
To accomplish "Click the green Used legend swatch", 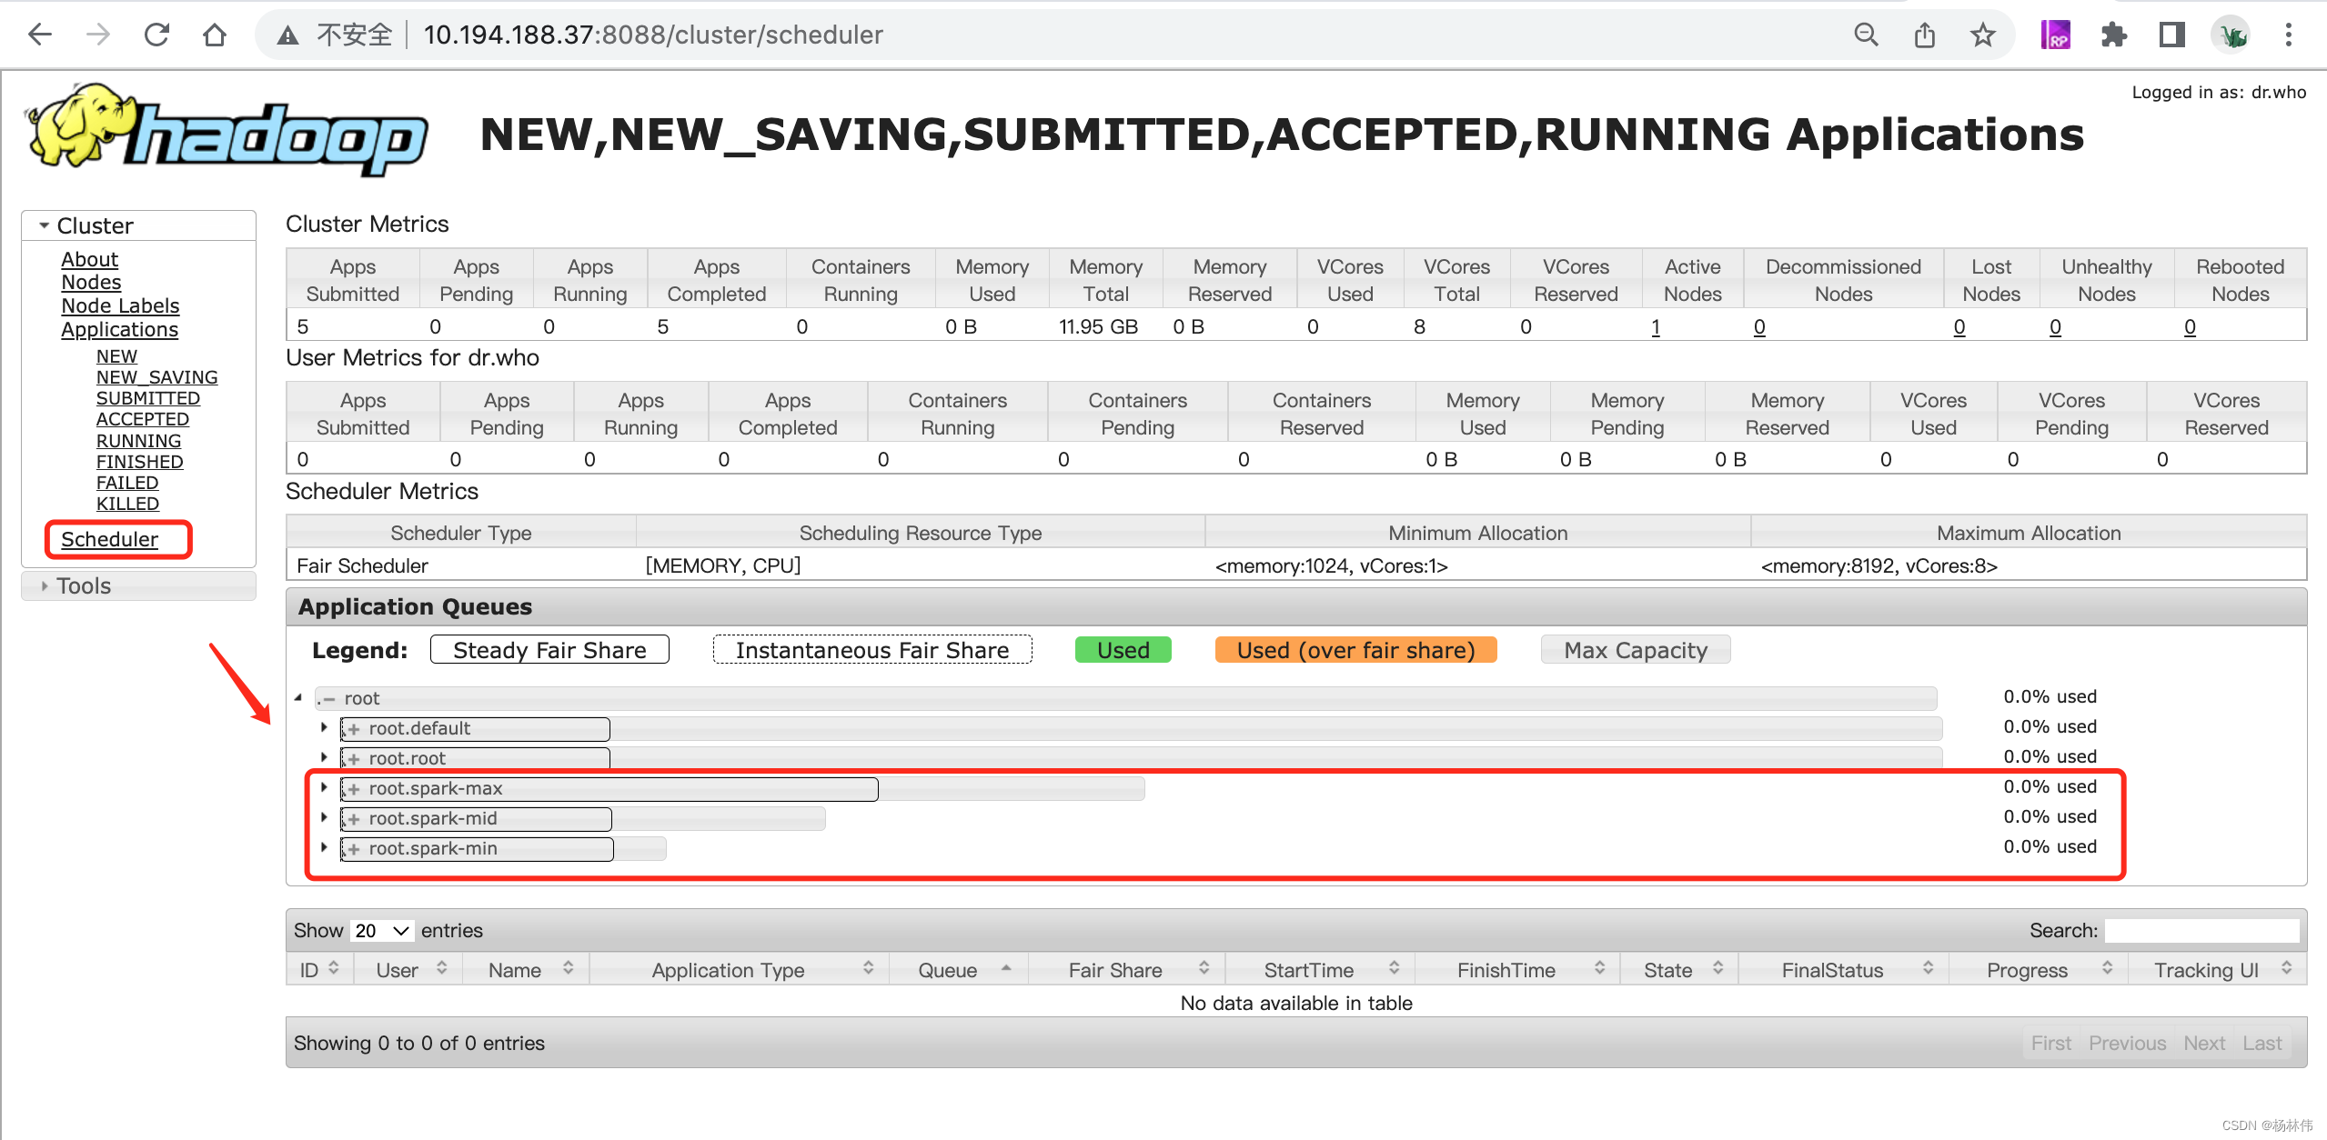I will 1123,650.
